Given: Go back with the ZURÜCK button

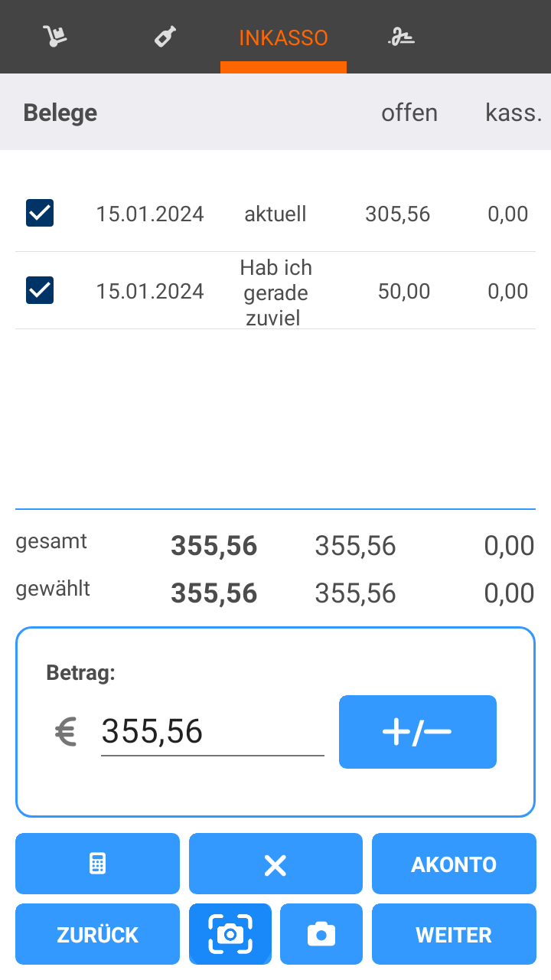Looking at the screenshot, I should tap(97, 935).
